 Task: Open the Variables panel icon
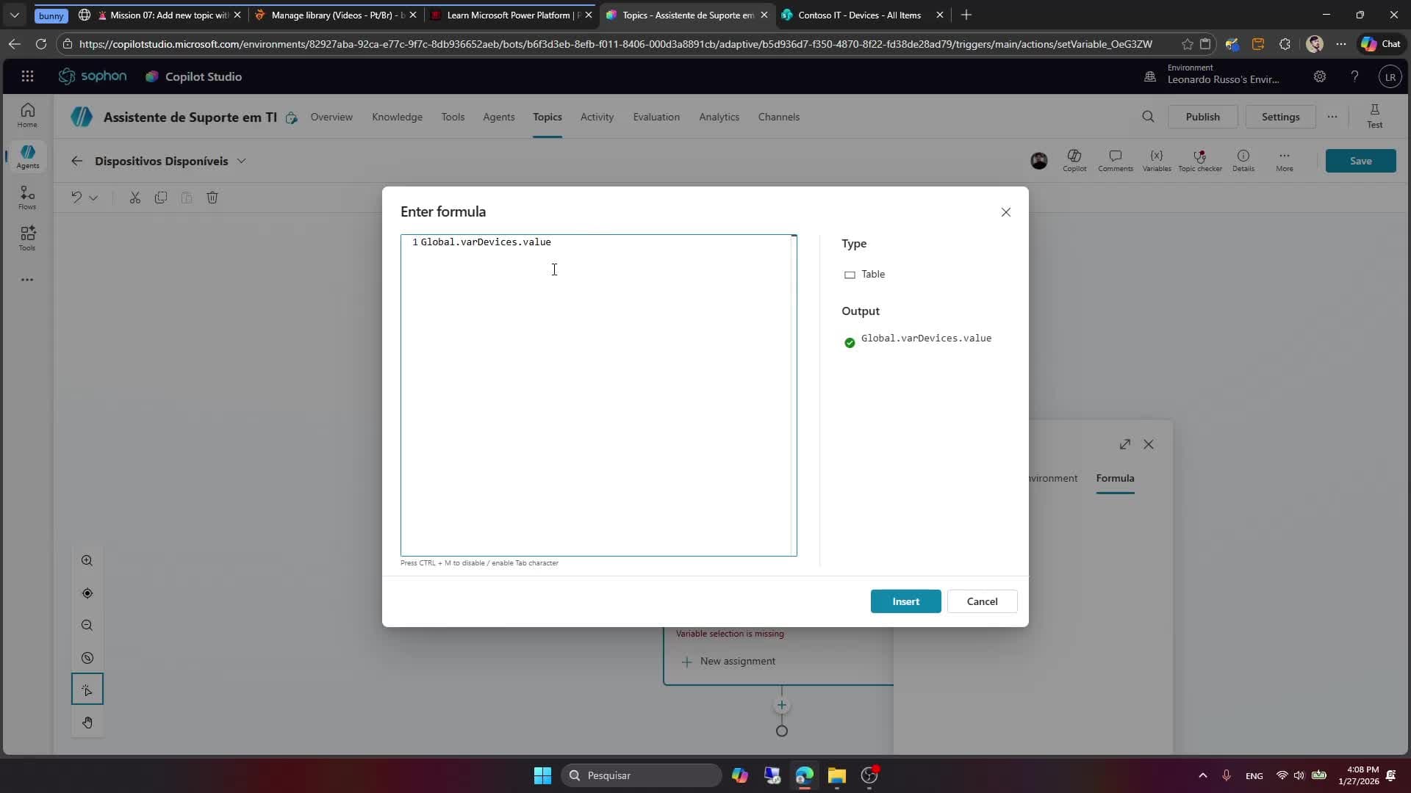click(1156, 160)
